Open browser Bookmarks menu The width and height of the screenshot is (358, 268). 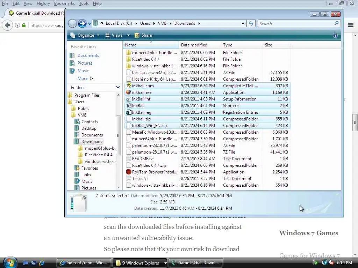tap(64, 3)
